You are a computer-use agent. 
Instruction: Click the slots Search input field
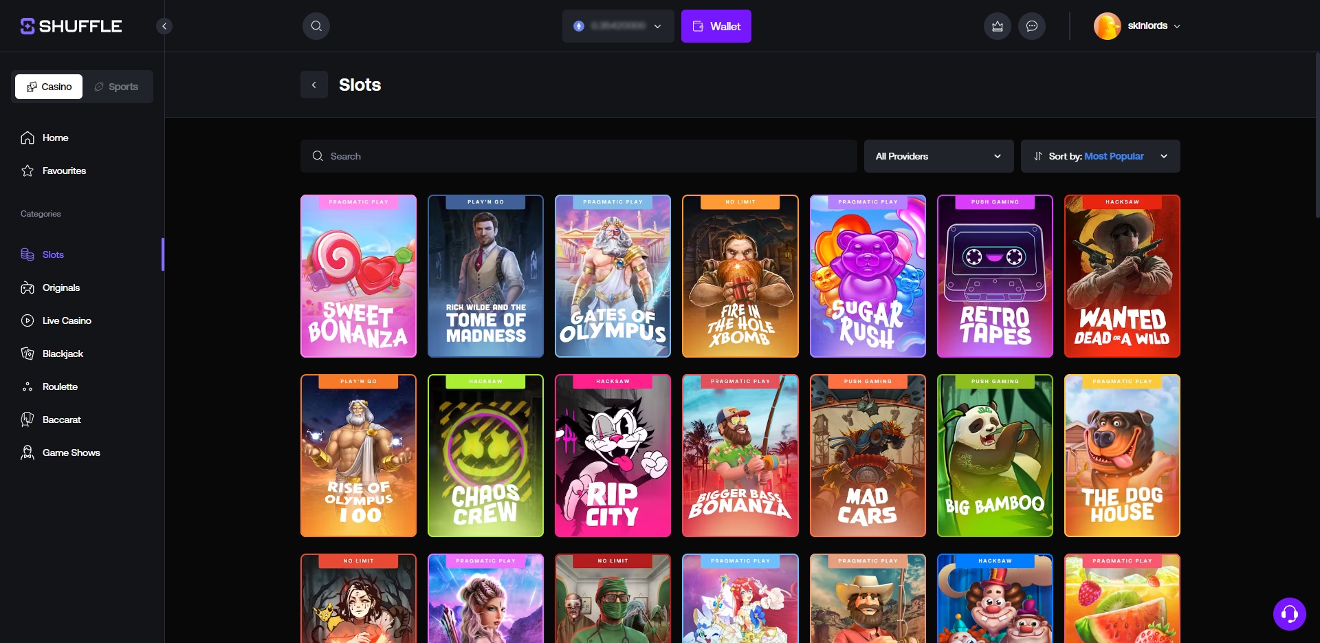(577, 156)
